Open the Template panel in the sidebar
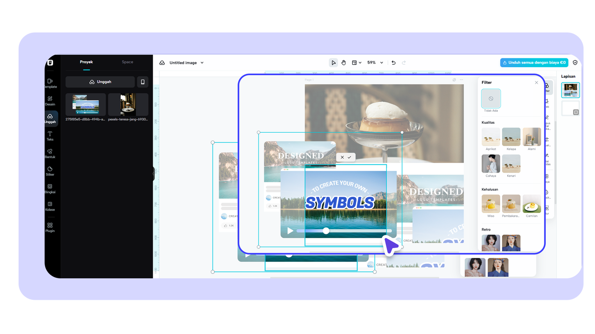This screenshot has height=334, width=595. [x=50, y=83]
